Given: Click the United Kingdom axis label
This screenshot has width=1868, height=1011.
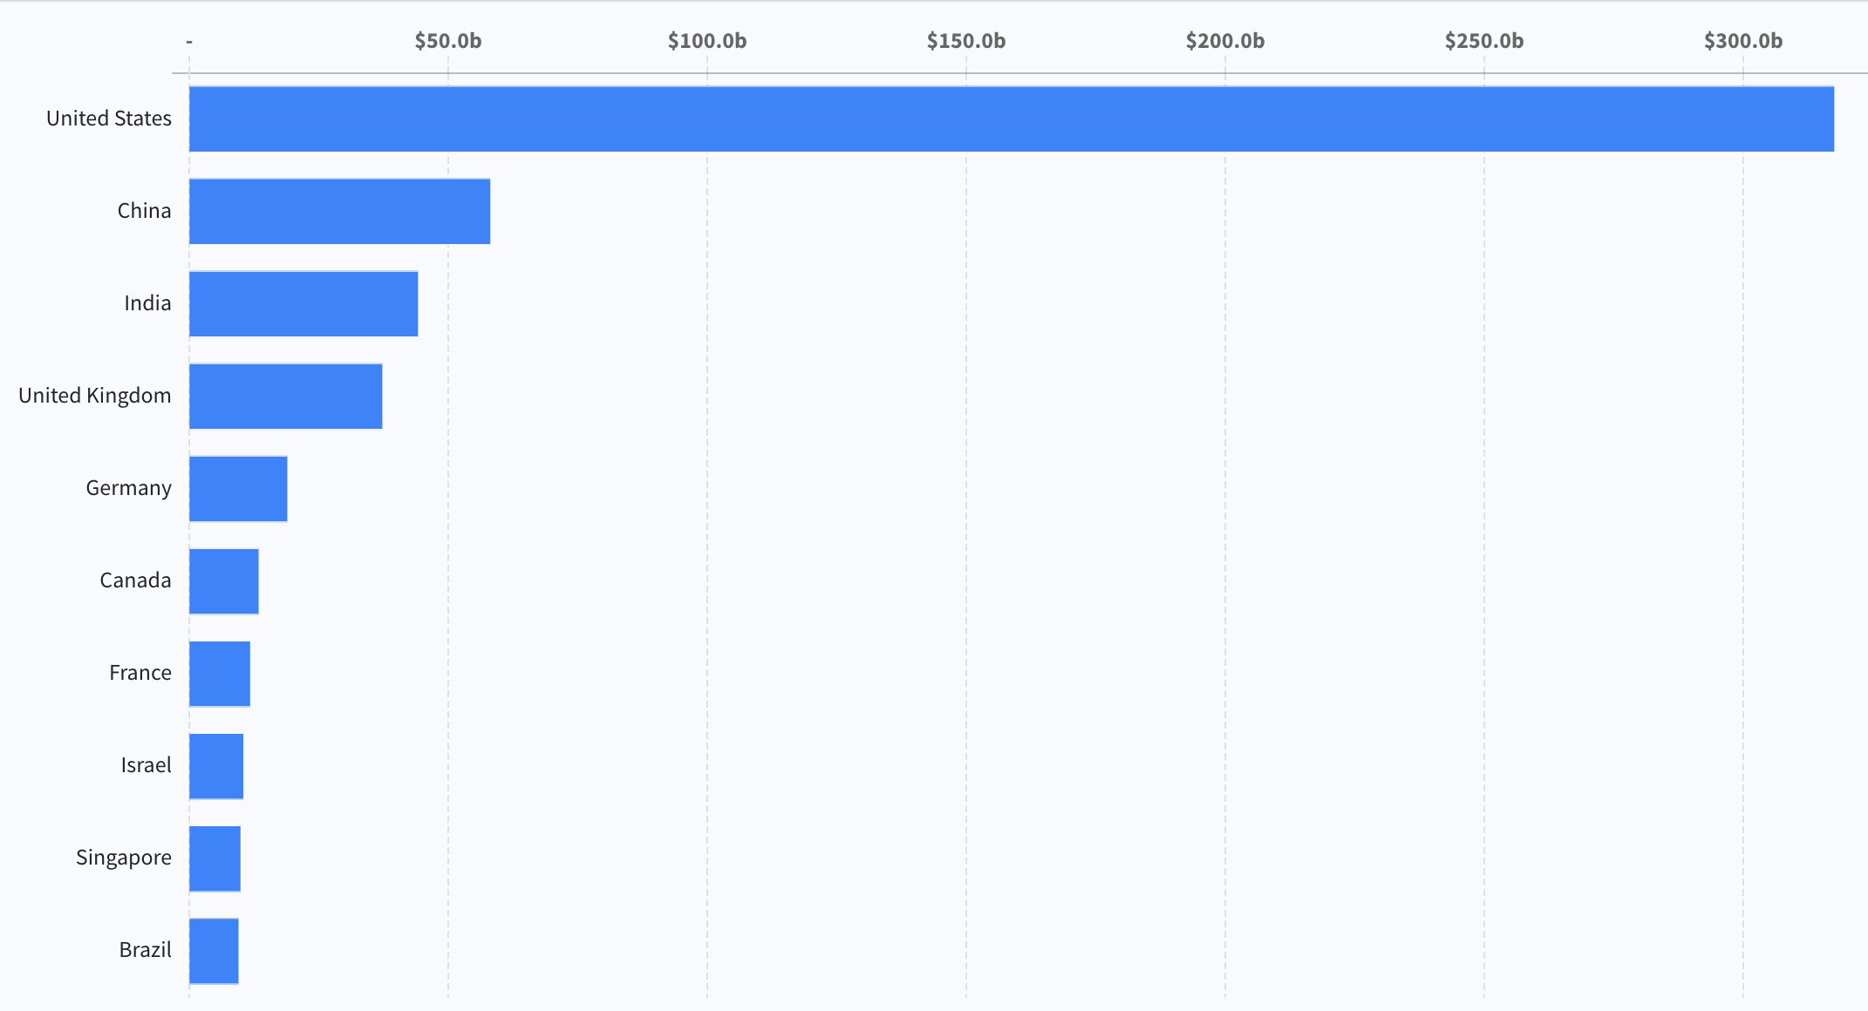Looking at the screenshot, I should pyautogui.click(x=95, y=396).
